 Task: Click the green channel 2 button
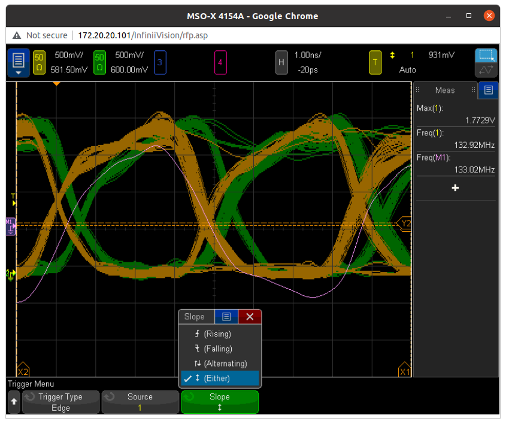tap(100, 62)
